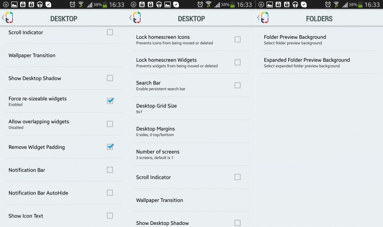Turn on the Show Icon Text checkbox
Image resolution: width=383 pixels, height=227 pixels.
click(110, 215)
